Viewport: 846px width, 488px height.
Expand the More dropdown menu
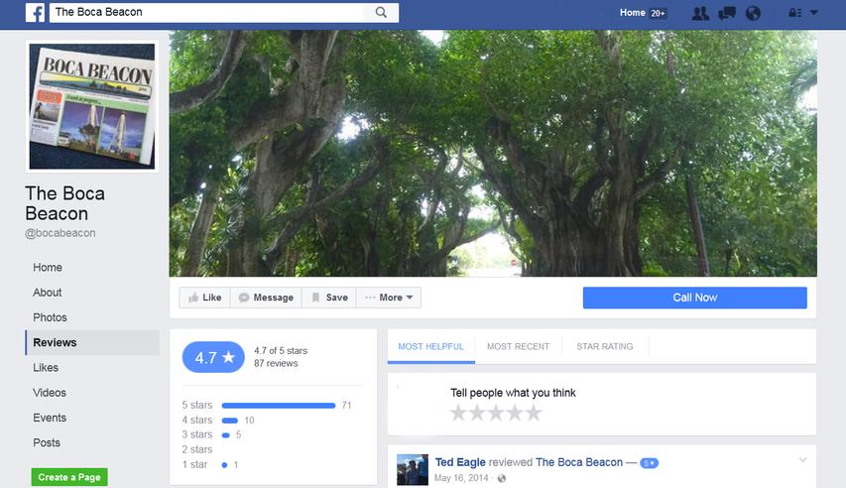coord(389,298)
